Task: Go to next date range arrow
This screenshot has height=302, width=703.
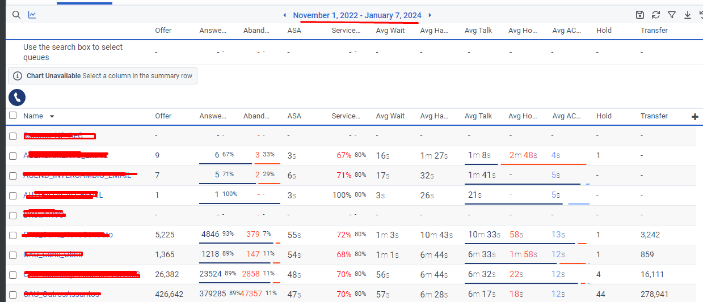Action: (430, 15)
